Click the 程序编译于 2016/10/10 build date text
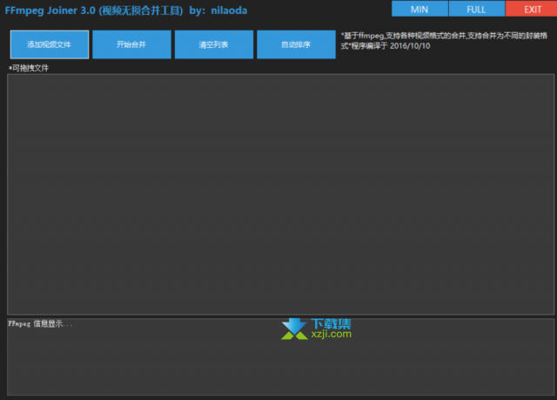This screenshot has width=557, height=400. (391, 46)
